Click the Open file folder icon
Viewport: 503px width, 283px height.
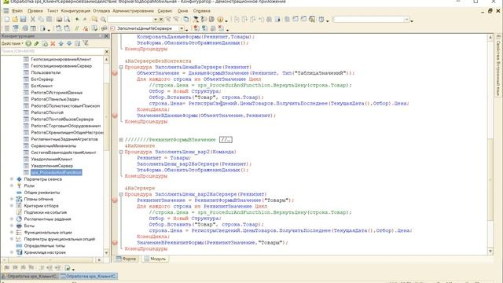pos(15,20)
